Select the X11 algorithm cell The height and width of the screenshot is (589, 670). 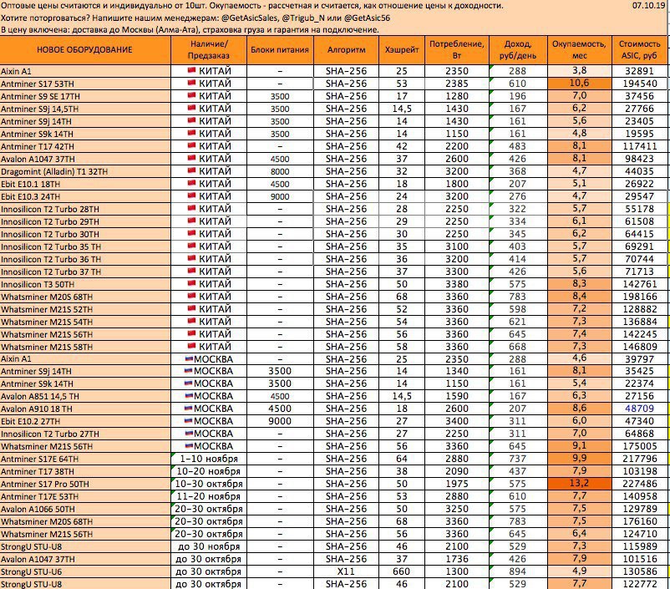tap(346, 571)
